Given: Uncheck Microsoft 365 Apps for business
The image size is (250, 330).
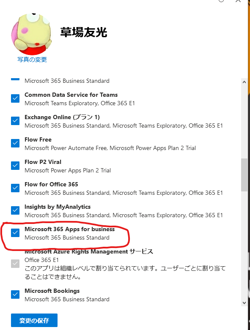Looking at the screenshot, I should pos(15,233).
